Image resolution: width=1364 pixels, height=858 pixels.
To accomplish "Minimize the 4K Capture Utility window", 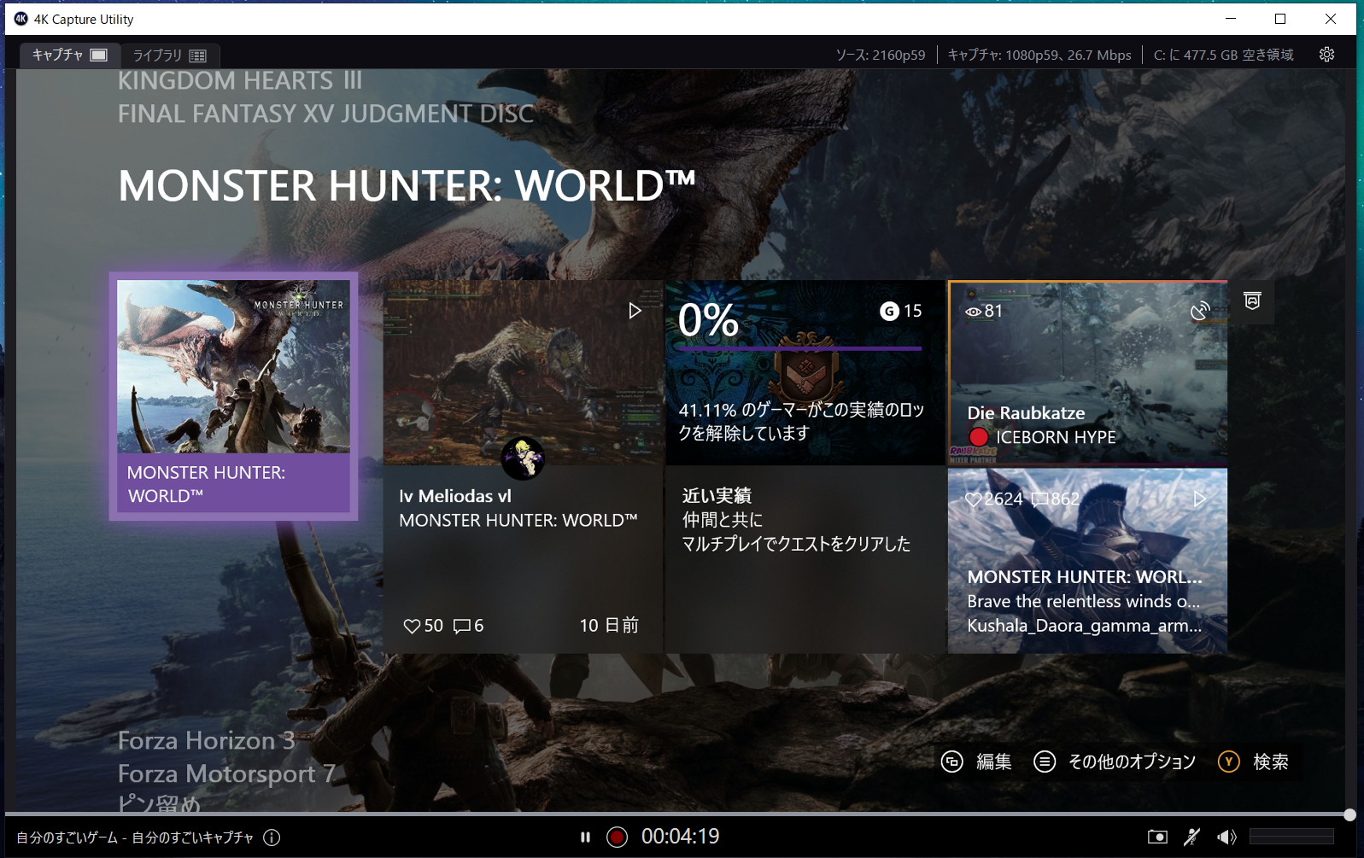I will click(x=1231, y=19).
